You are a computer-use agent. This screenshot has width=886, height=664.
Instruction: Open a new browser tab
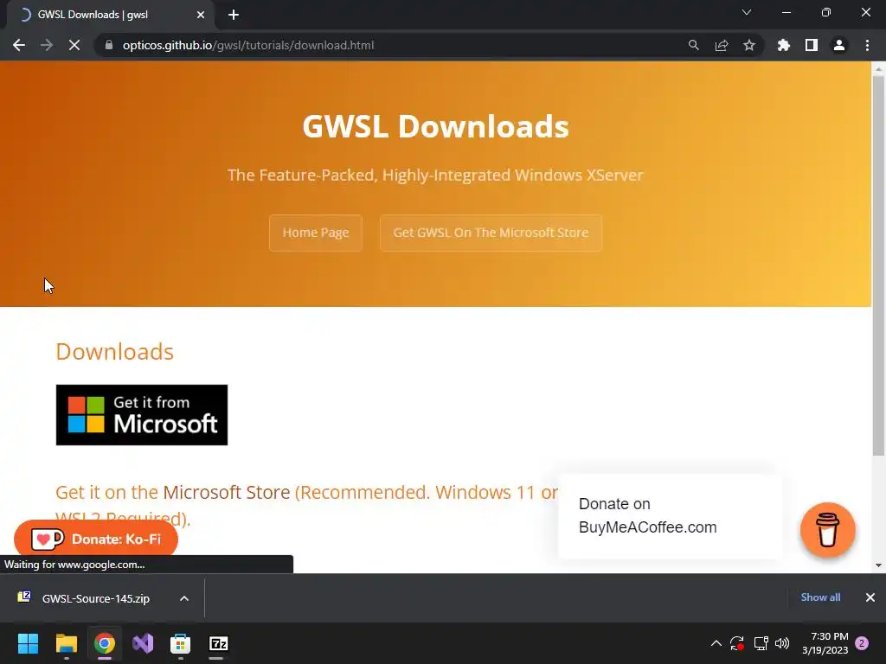pyautogui.click(x=234, y=15)
